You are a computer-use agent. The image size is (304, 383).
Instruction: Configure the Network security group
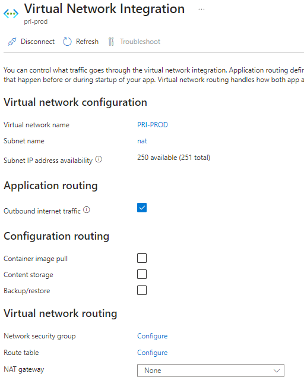pyautogui.click(x=153, y=336)
